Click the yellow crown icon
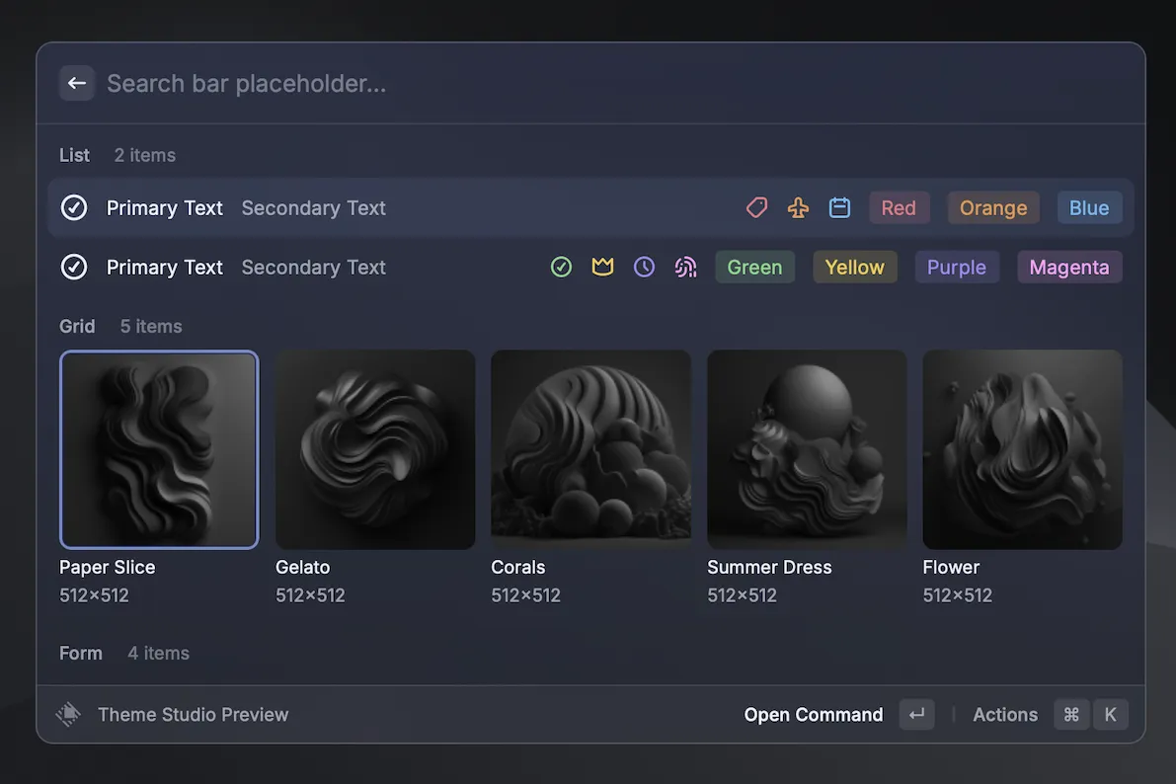 tap(602, 267)
